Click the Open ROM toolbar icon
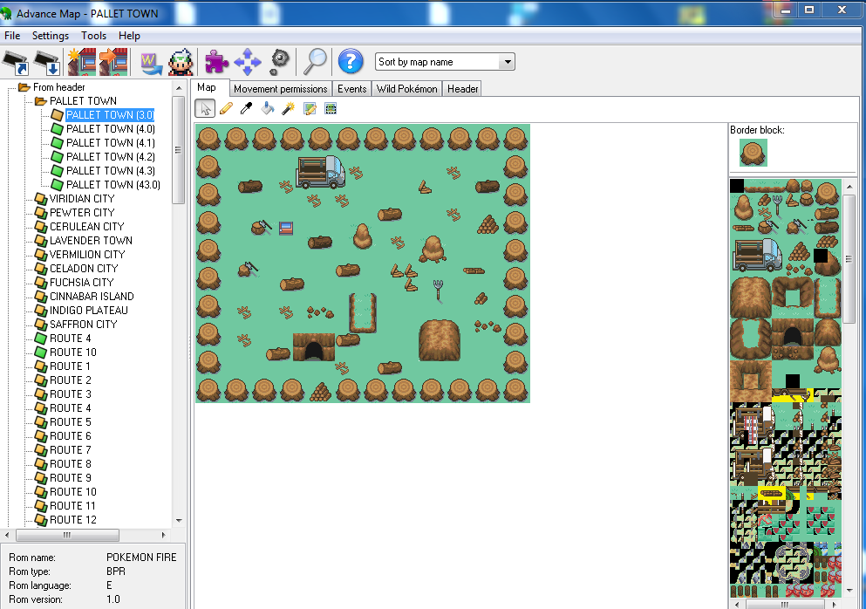 (17, 62)
